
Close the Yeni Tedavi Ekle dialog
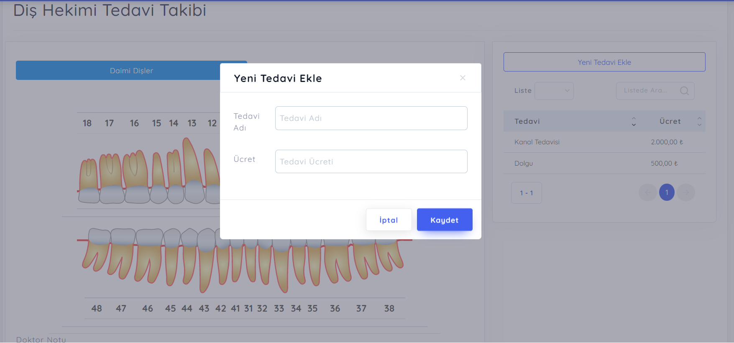[x=463, y=78]
